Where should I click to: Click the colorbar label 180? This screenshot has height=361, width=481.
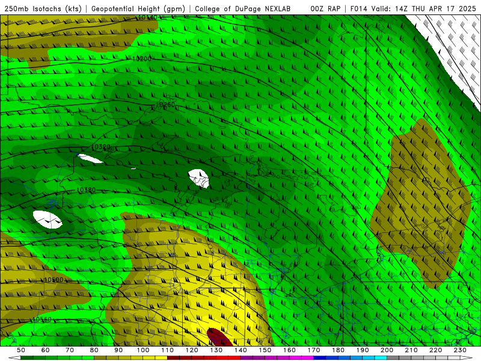pyautogui.click(x=338, y=350)
